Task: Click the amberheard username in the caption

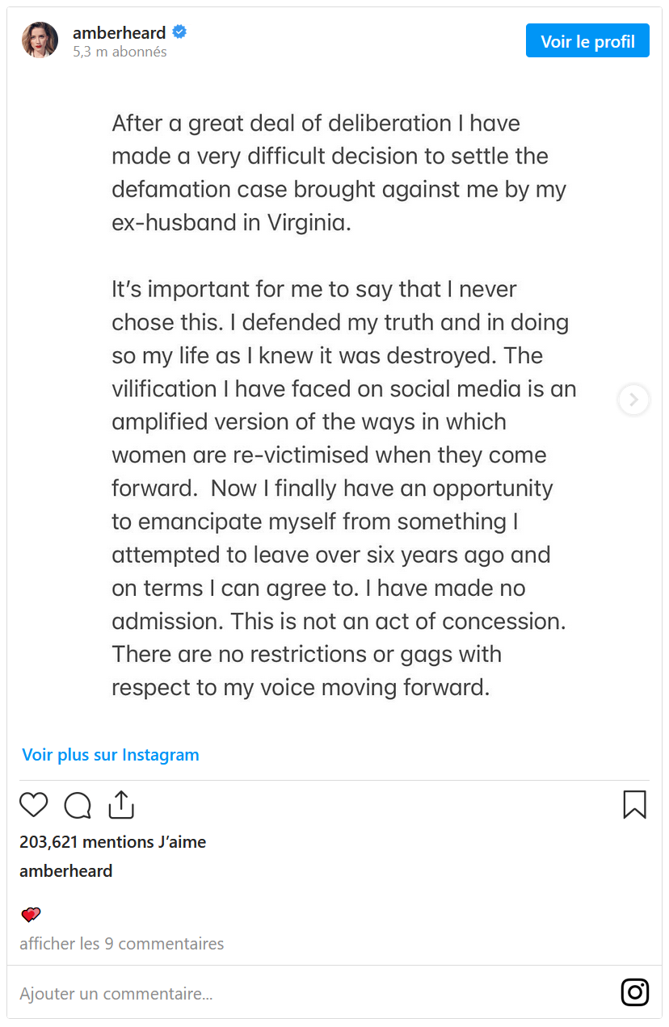Action: point(66,871)
